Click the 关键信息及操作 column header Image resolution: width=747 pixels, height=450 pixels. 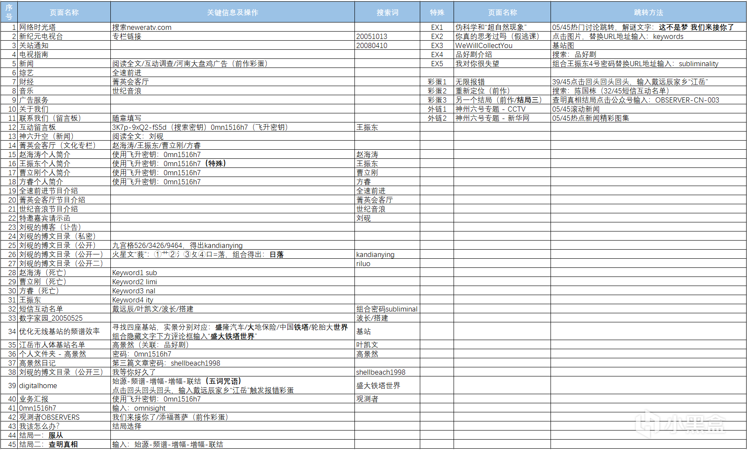pos(232,13)
